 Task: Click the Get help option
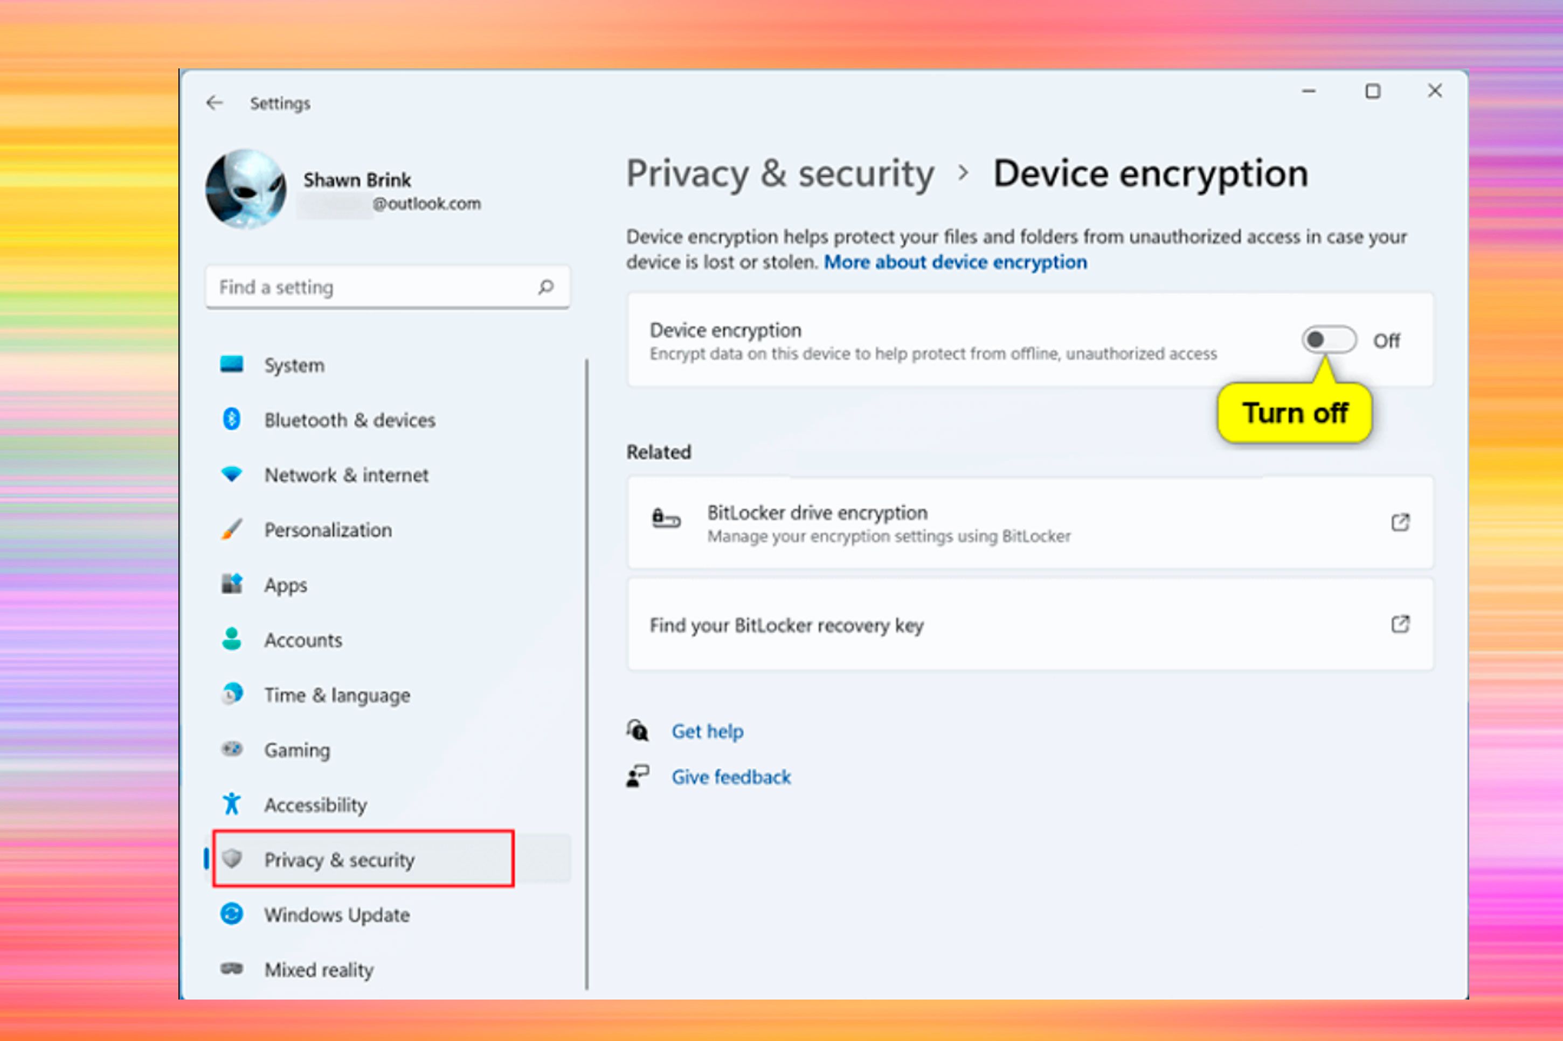point(707,731)
